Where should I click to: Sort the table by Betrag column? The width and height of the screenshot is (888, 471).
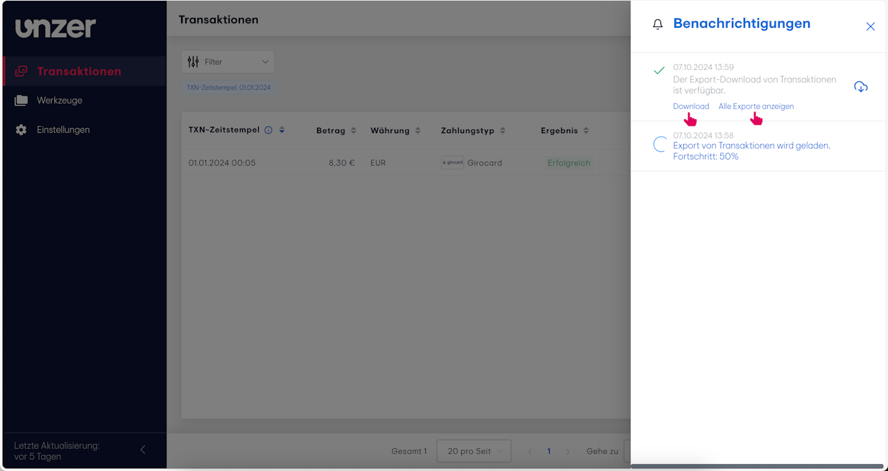353,130
